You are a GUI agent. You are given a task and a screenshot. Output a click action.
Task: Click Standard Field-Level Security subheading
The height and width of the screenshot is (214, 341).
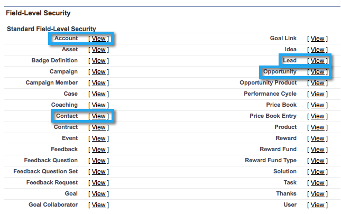pyautogui.click(x=51, y=29)
